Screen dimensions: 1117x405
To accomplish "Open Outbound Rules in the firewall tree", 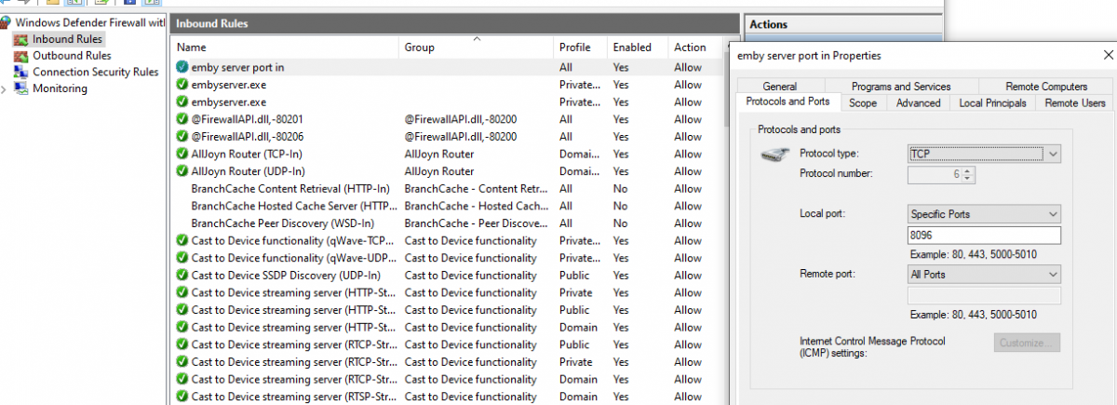I will (x=72, y=56).
